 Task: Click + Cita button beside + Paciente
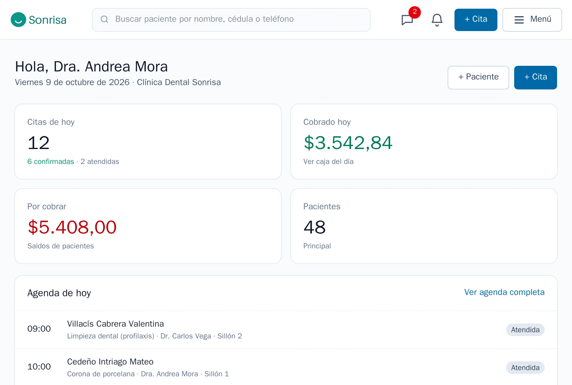click(x=535, y=78)
